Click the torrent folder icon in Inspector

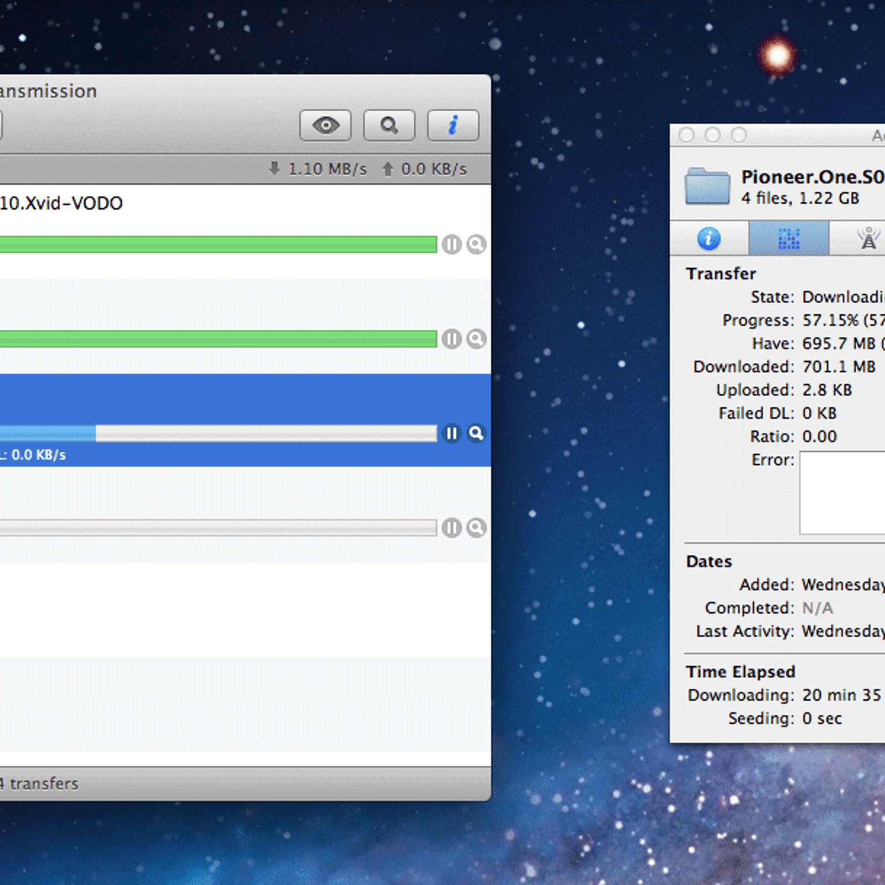707,186
